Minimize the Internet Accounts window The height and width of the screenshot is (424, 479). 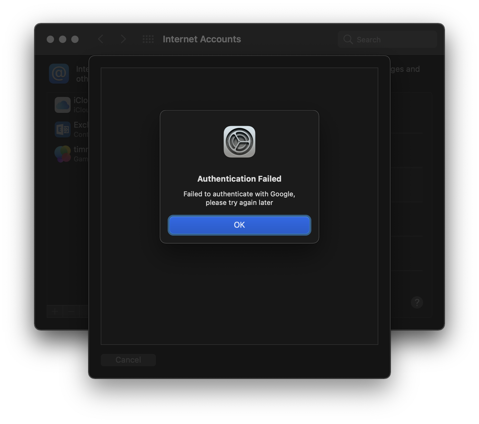pos(63,39)
